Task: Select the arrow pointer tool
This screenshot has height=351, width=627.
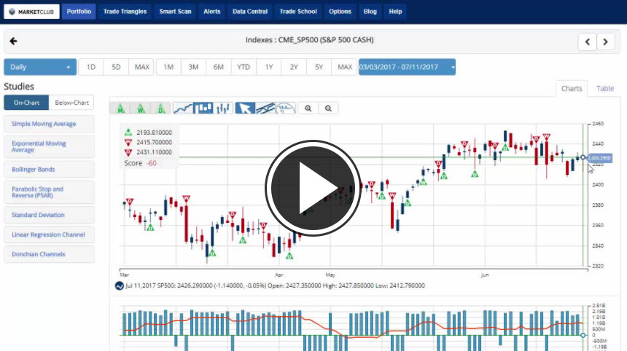Action: [246, 108]
